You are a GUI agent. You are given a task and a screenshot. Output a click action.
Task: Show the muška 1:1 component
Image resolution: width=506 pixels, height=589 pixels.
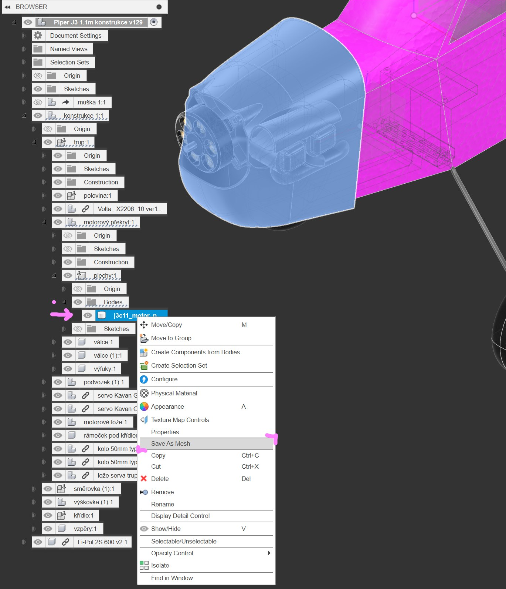pos(38,102)
